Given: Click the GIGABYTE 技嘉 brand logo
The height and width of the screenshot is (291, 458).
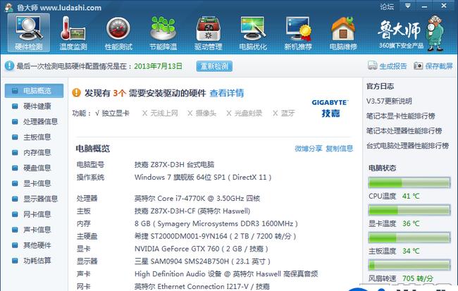Looking at the screenshot, I should (330, 108).
